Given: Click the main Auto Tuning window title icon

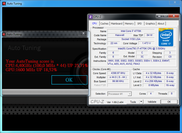Looking at the screenshot, I should (4, 4).
